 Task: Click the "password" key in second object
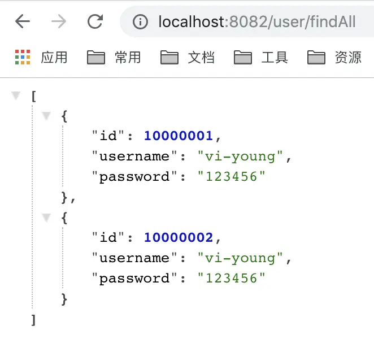coord(134,279)
